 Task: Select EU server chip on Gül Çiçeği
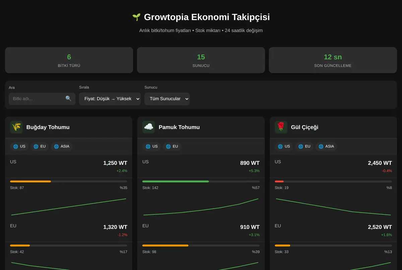(x=304, y=146)
